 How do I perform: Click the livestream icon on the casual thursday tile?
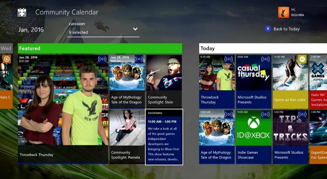click(x=265, y=59)
